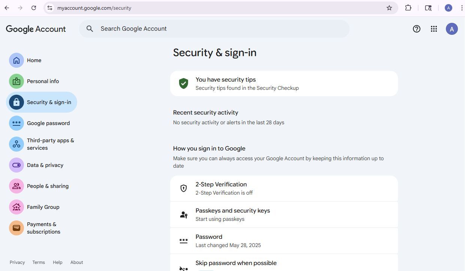Click the About footer link
This screenshot has width=465, height=271.
click(x=77, y=262)
